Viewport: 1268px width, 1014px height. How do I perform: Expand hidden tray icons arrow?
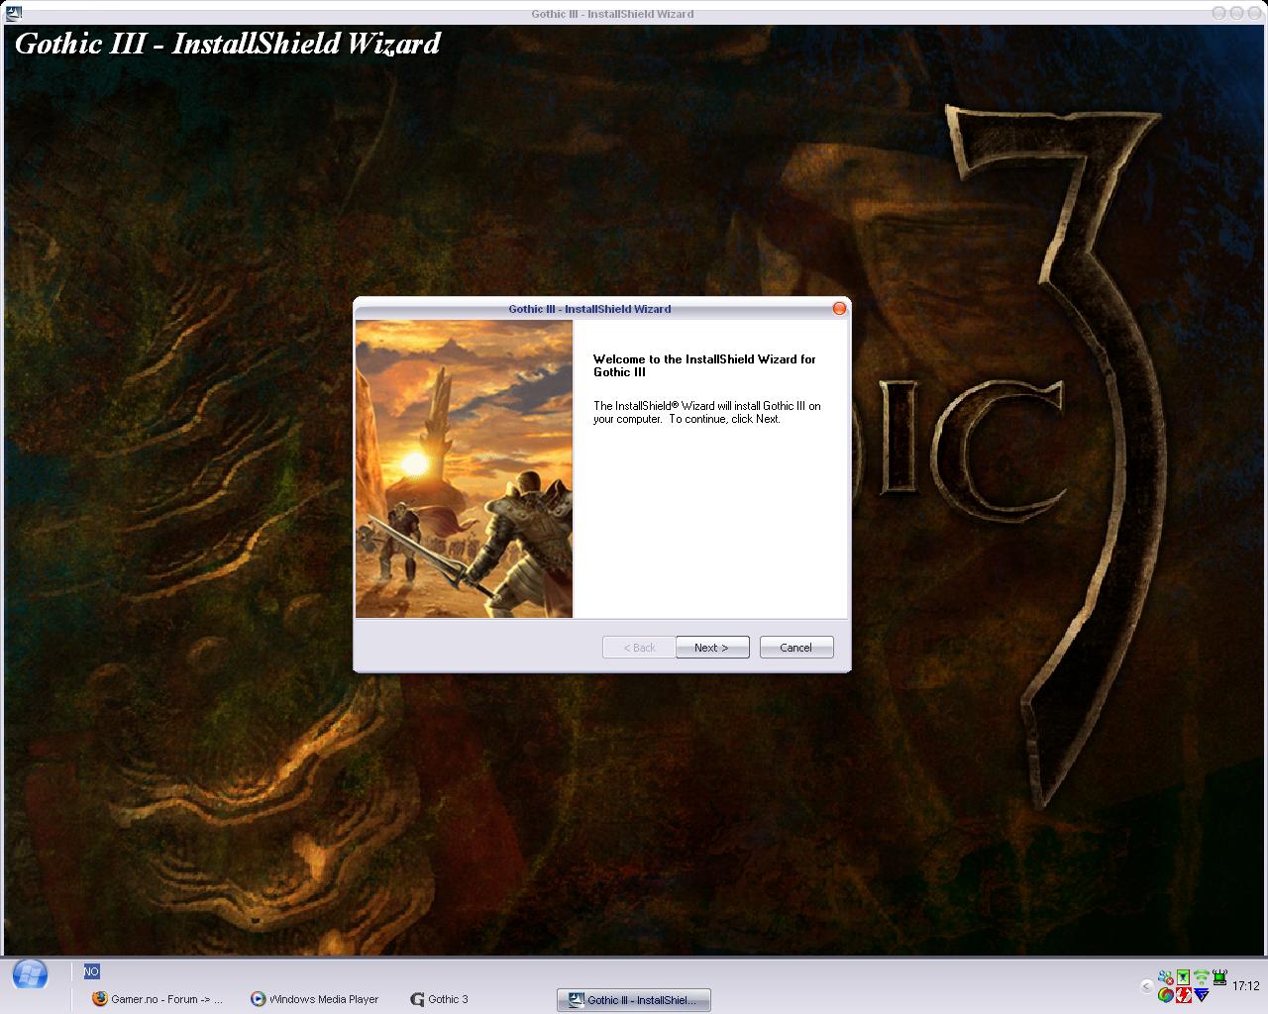point(1146,986)
